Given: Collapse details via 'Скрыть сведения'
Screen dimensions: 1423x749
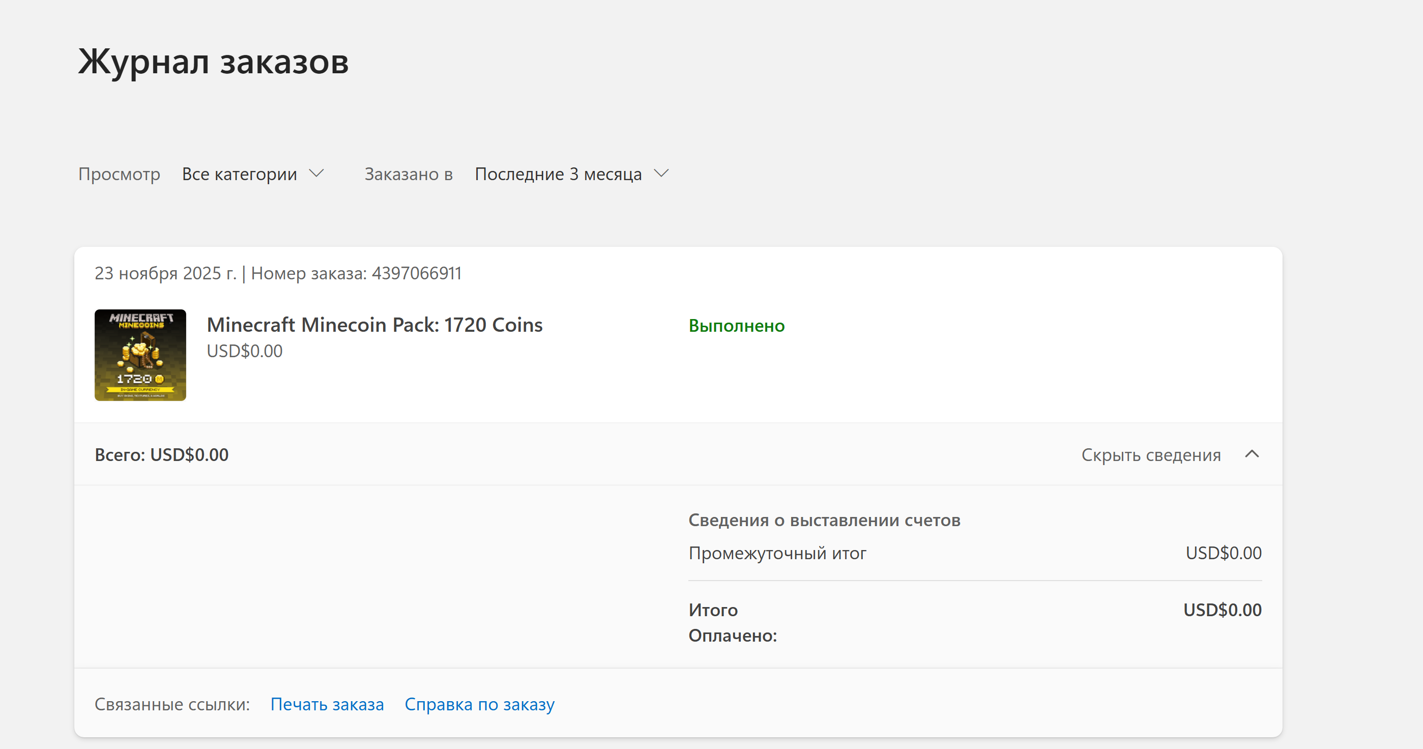Looking at the screenshot, I should click(x=1170, y=454).
